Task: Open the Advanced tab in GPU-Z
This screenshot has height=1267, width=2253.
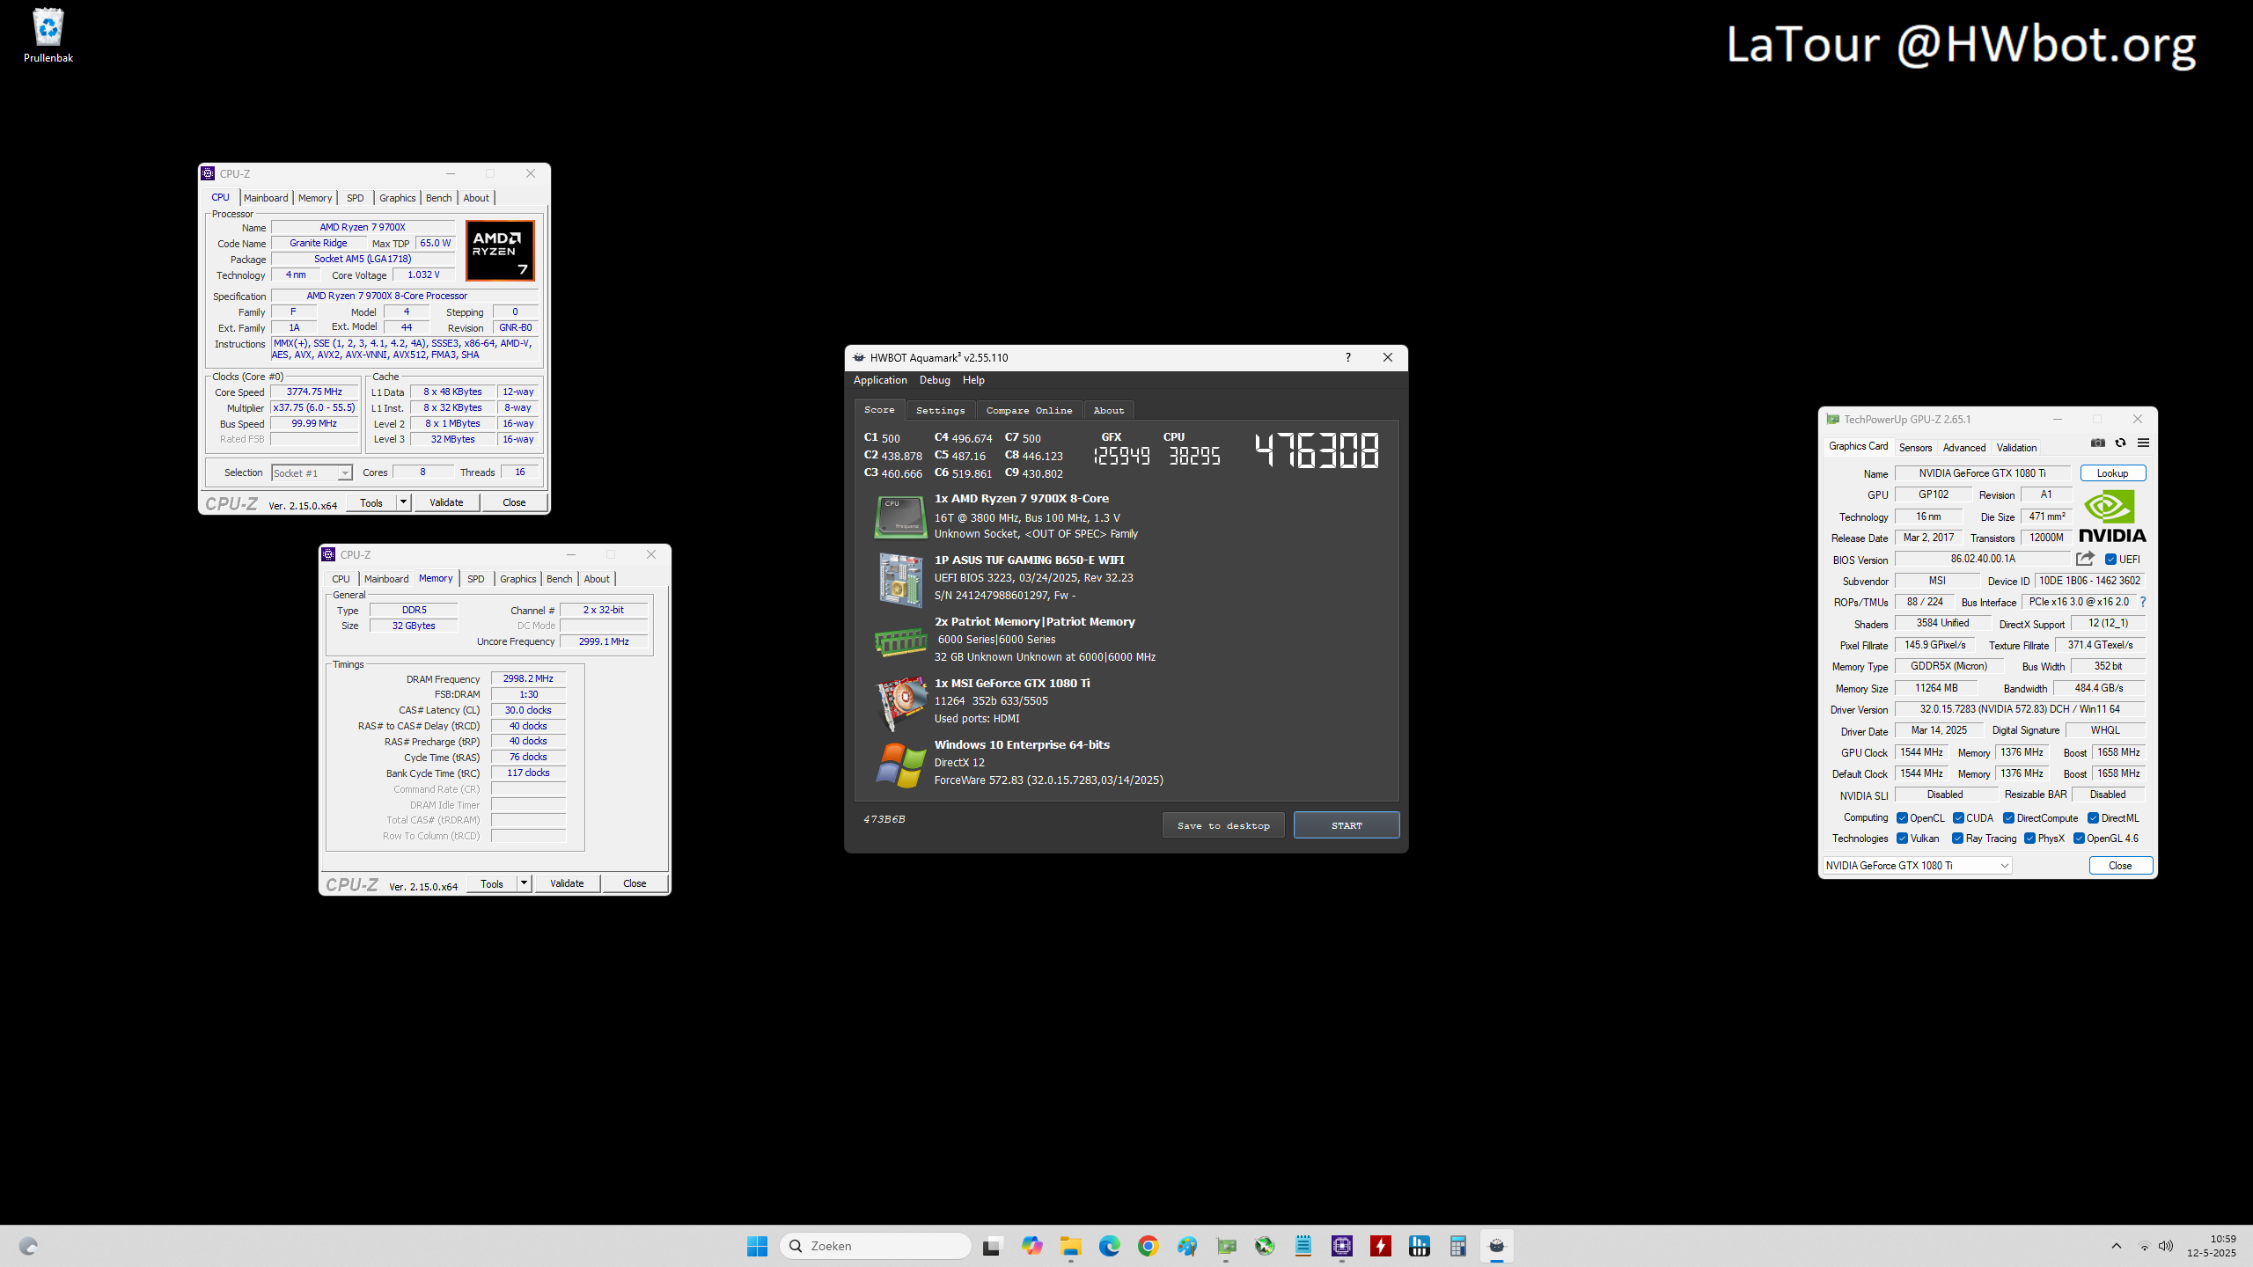Action: [x=1964, y=448]
